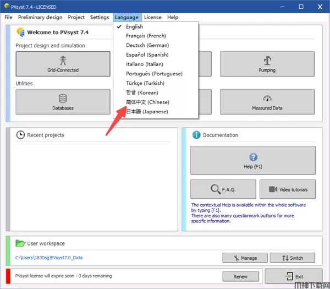Expand the File menu
Image resolution: width=330 pixels, height=289 pixels.
[8, 17]
